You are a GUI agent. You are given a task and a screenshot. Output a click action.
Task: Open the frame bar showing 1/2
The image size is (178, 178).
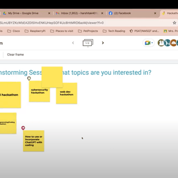pos(88,43)
